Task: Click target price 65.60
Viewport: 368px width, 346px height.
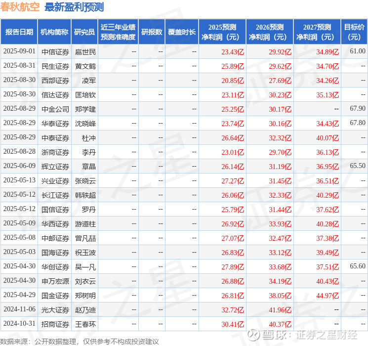Action: pos(358,266)
